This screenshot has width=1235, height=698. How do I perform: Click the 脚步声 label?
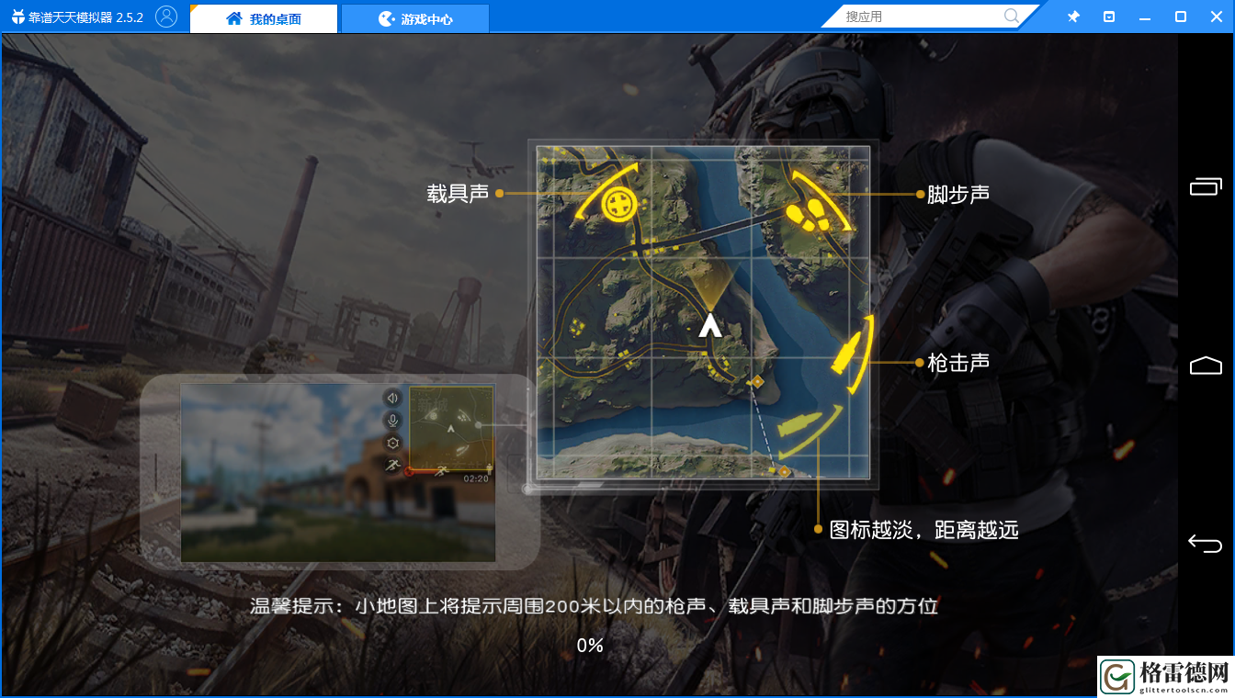coord(958,194)
